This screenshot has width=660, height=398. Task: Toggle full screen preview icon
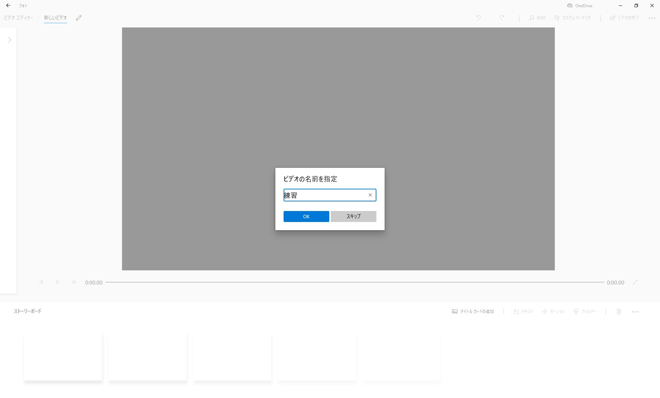635,282
